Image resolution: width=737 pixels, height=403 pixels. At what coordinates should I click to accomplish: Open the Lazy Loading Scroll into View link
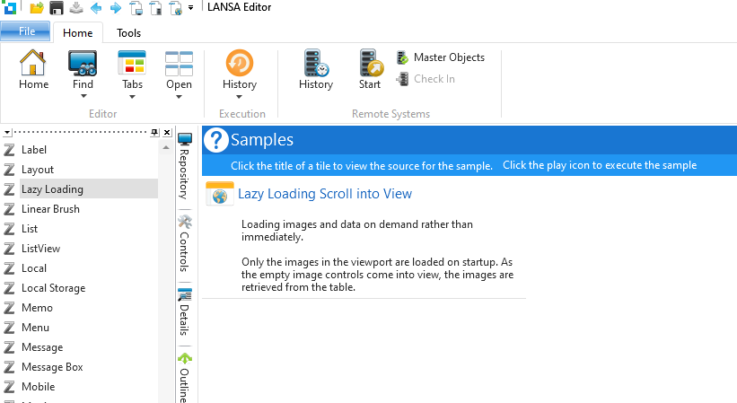coord(325,194)
